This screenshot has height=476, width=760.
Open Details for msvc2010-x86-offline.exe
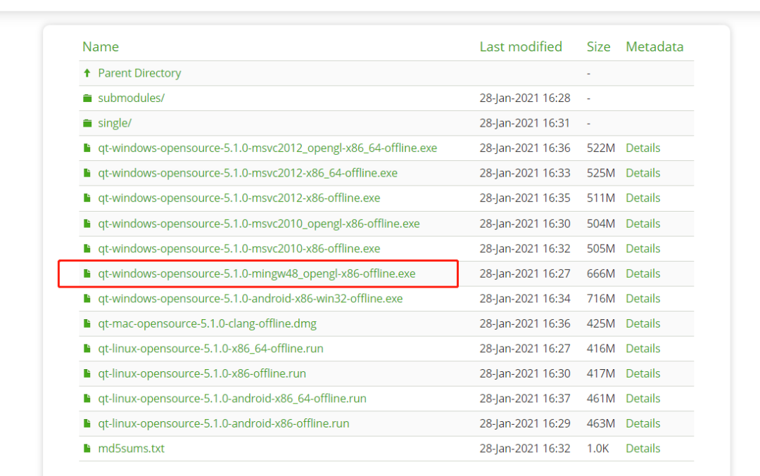coord(643,248)
